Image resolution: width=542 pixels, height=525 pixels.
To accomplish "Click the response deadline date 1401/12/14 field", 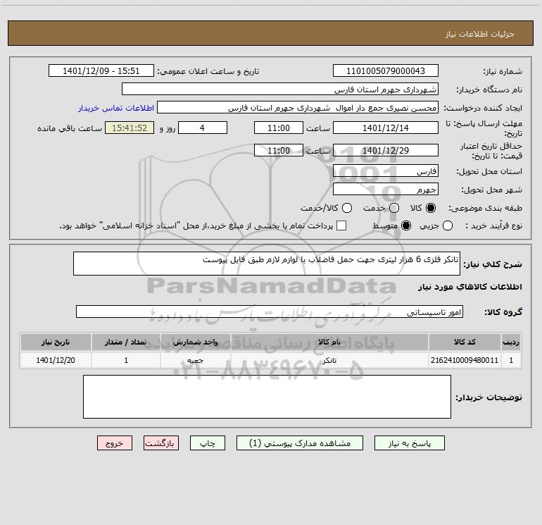I will [x=386, y=128].
